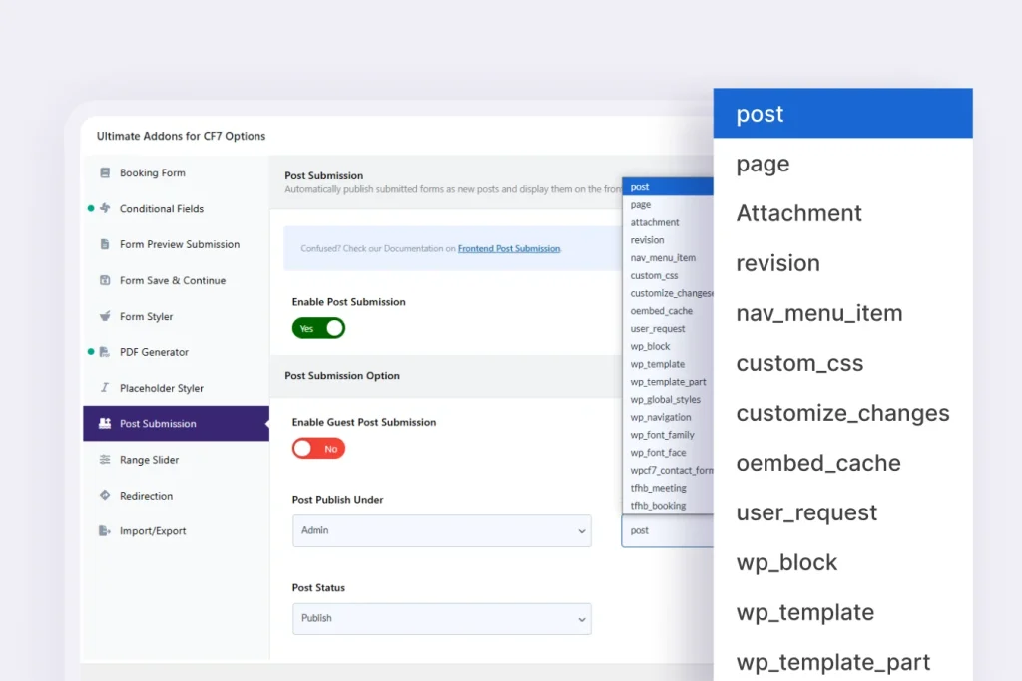This screenshot has height=681, width=1022.
Task: Click the 'Post Submission Option' section heading
Action: tap(342, 376)
